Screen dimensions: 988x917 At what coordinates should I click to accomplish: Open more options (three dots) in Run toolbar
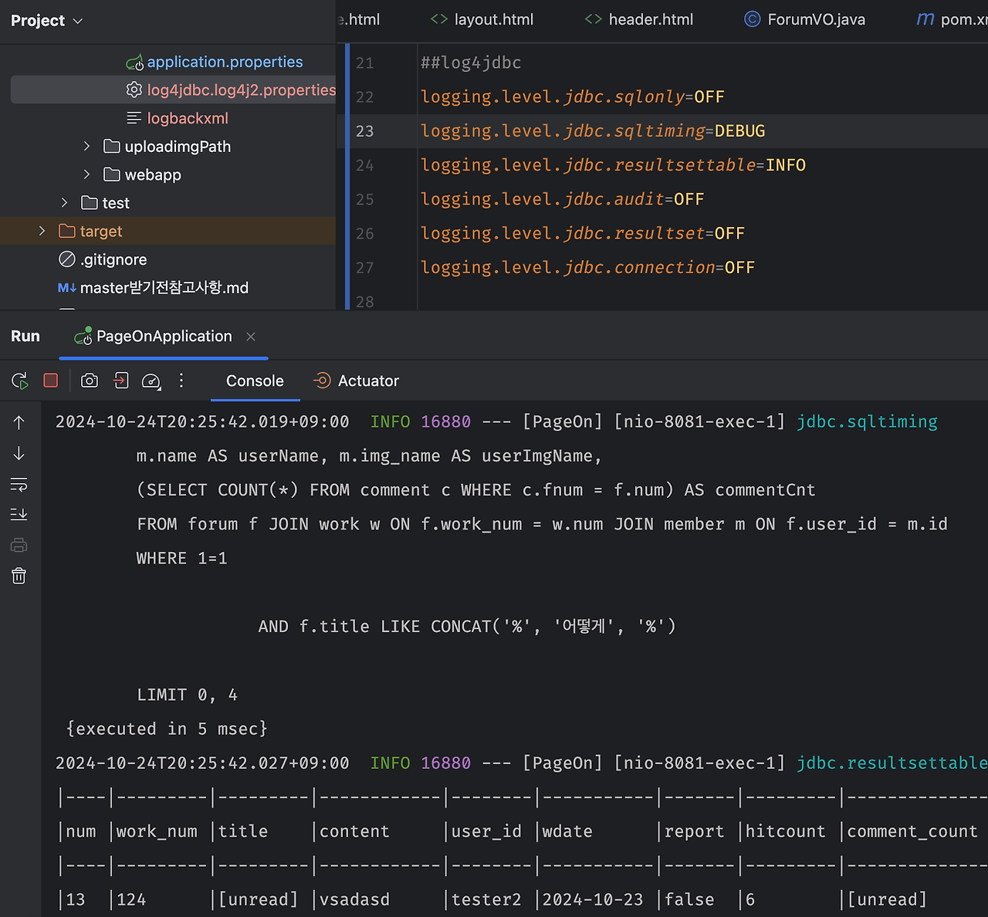coord(181,381)
